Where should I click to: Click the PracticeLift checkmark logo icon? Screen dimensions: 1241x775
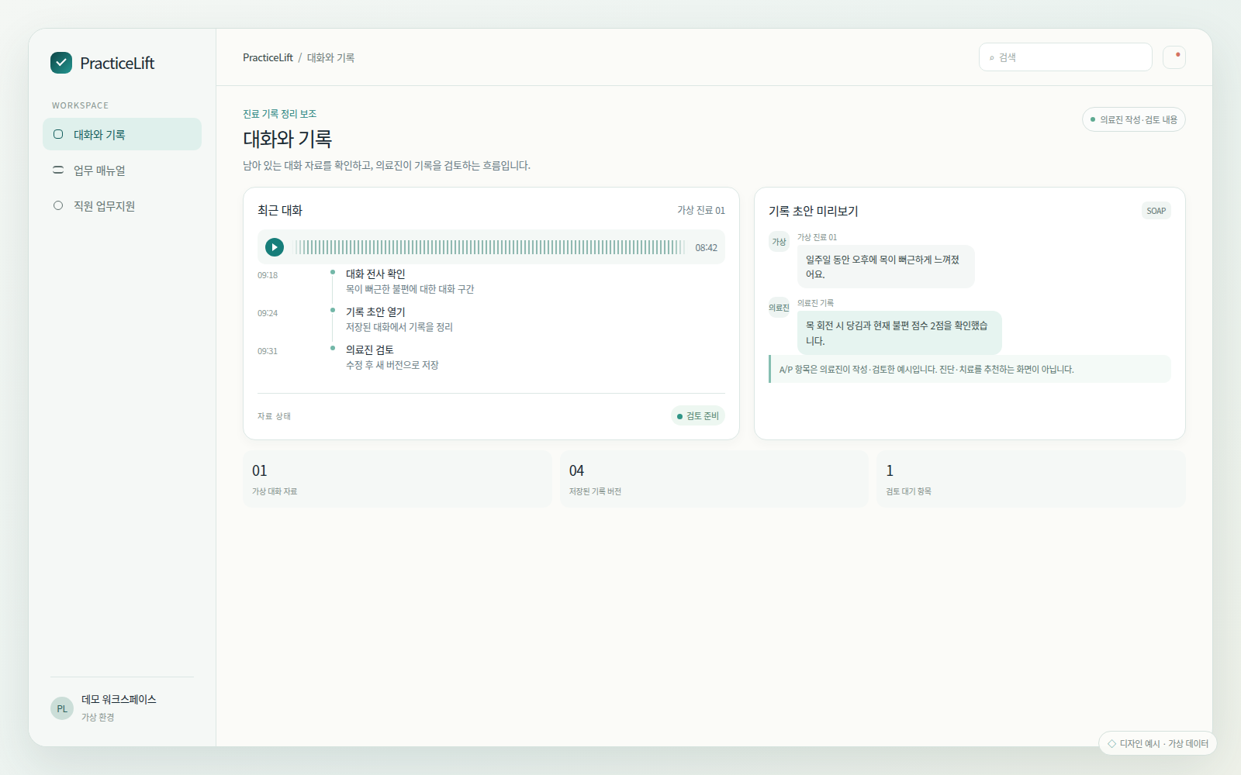[x=61, y=63]
